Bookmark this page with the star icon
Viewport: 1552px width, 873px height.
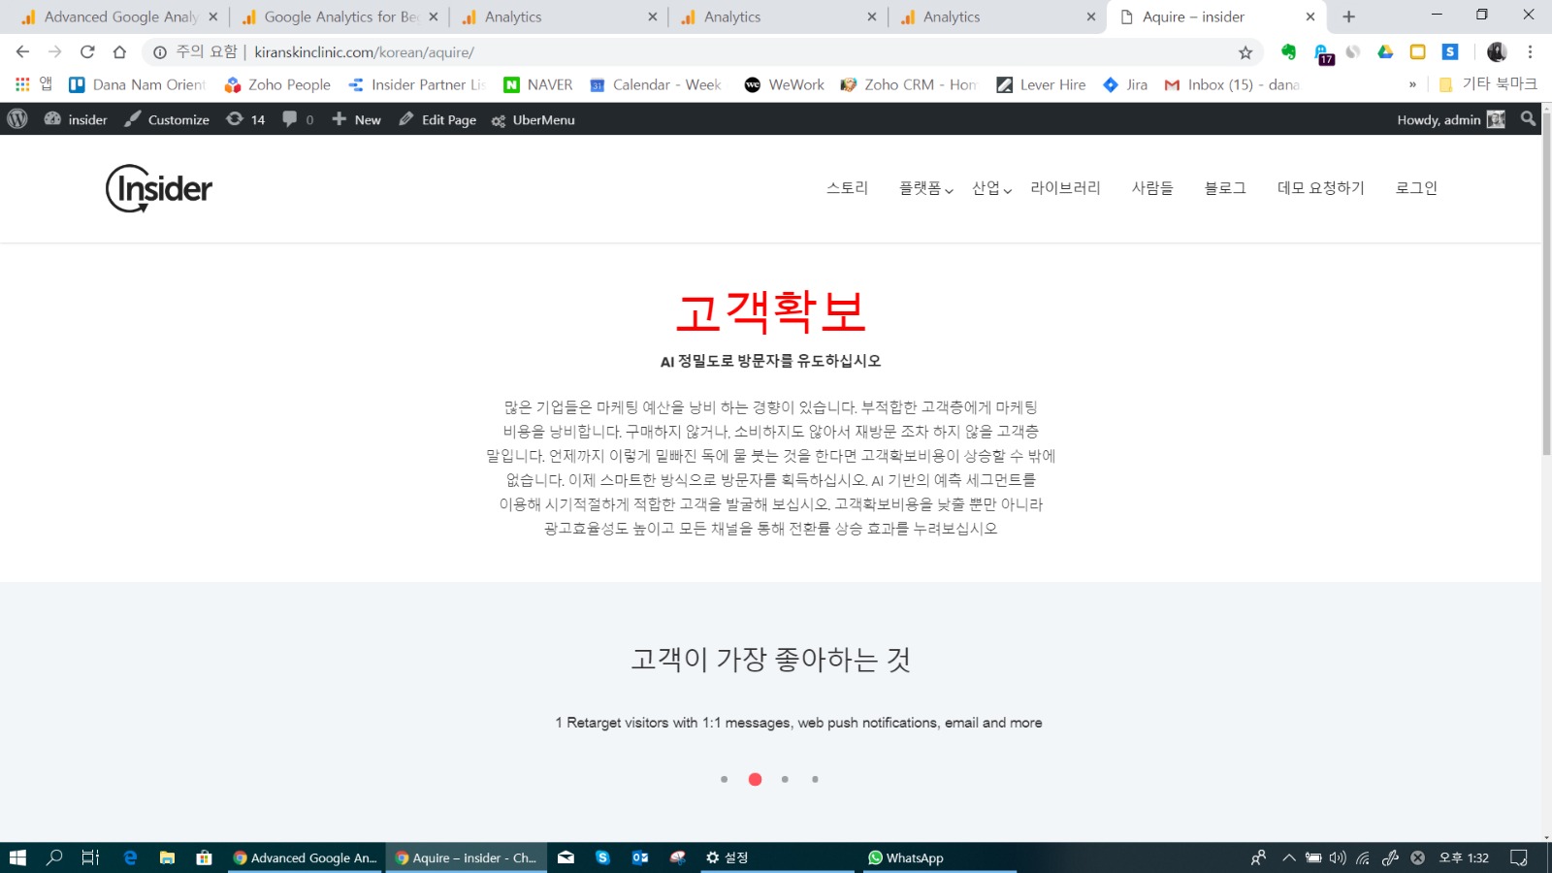(1245, 52)
